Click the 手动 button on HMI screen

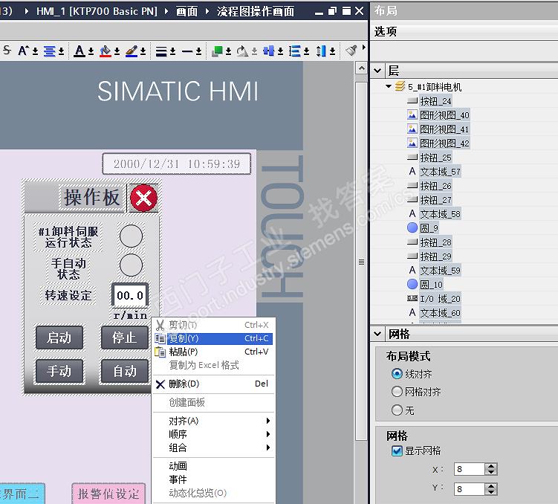pyautogui.click(x=59, y=371)
